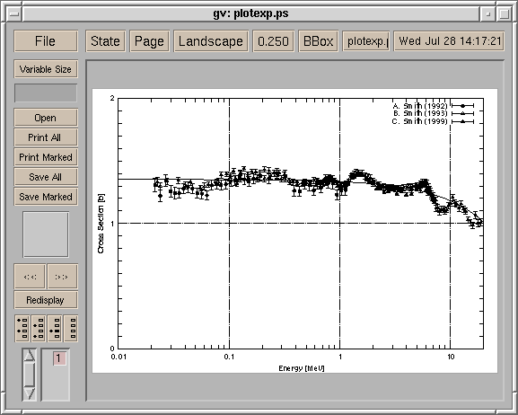Click the Variable Size button

[x=46, y=69]
